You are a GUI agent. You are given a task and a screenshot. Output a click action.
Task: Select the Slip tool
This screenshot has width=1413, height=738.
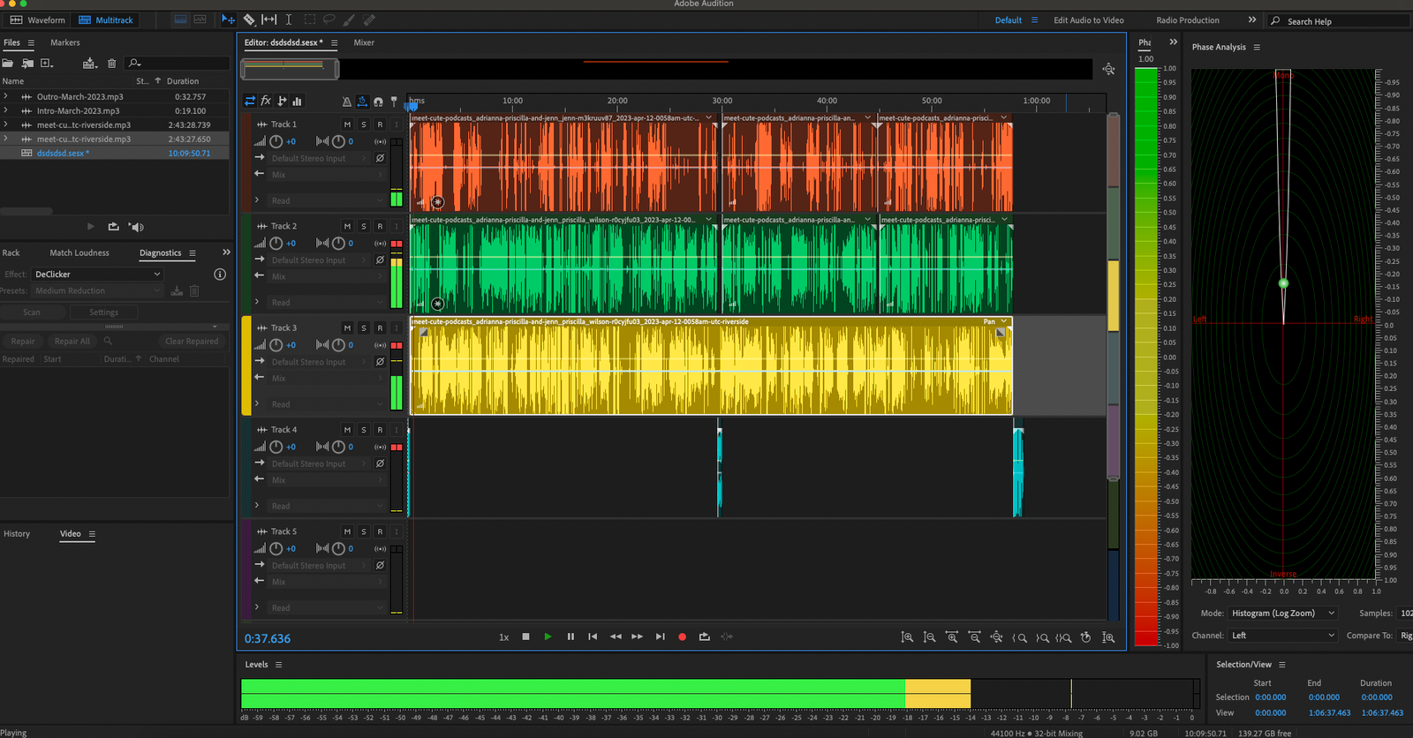pyautogui.click(x=268, y=19)
